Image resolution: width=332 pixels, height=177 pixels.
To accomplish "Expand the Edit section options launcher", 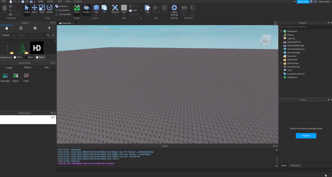I will tap(141, 18).
